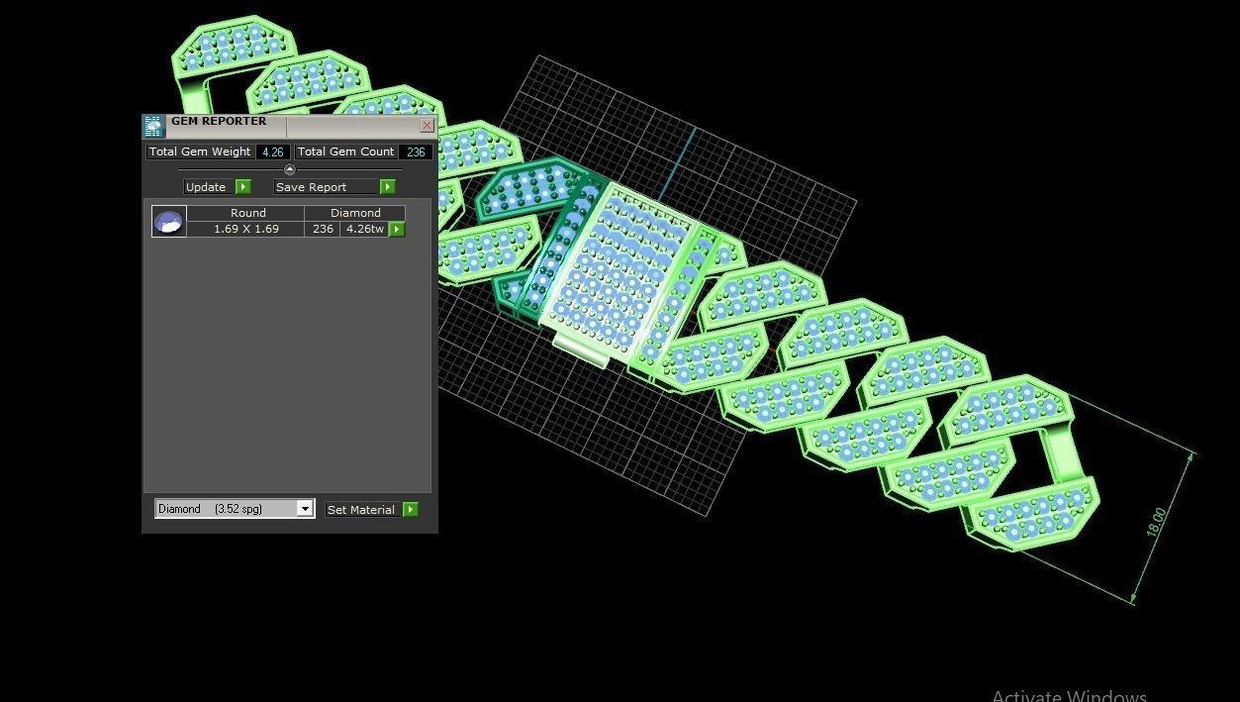Click the Save Report green arrow
Screen dimensions: 1240x702
coord(388,186)
